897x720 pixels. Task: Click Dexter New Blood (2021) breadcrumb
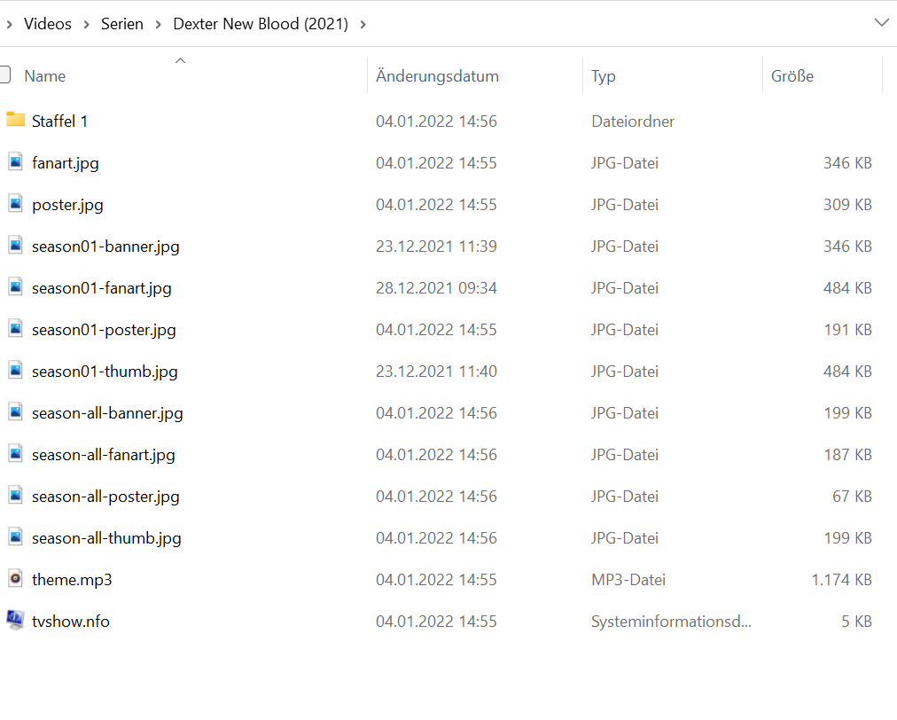pyautogui.click(x=261, y=24)
